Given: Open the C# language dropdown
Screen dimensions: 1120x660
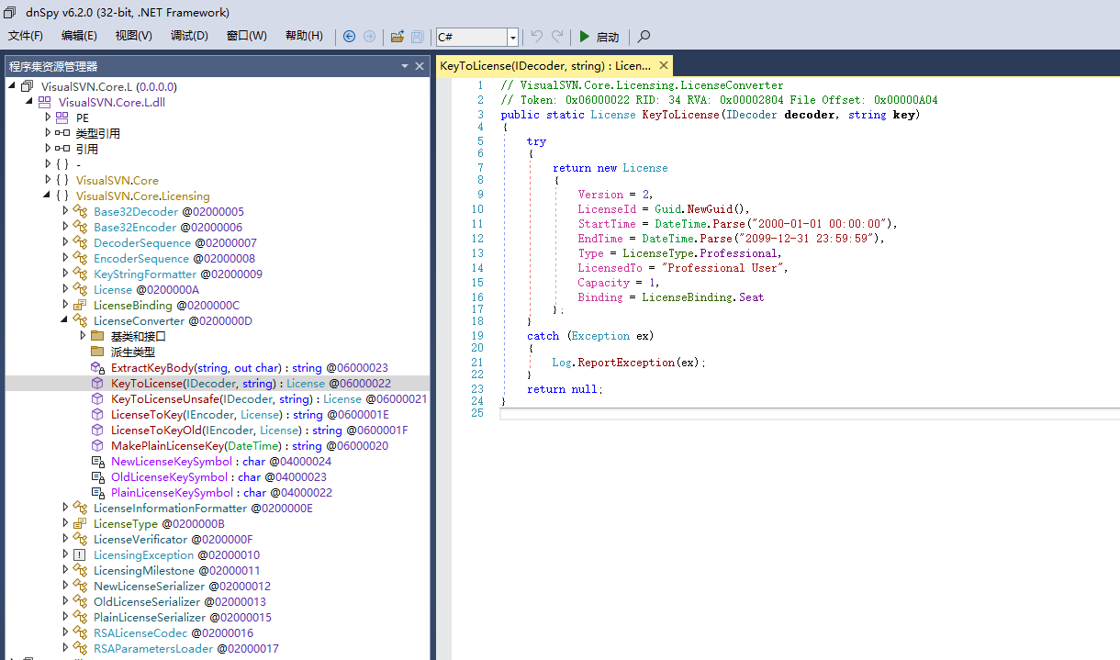Looking at the screenshot, I should (x=513, y=37).
